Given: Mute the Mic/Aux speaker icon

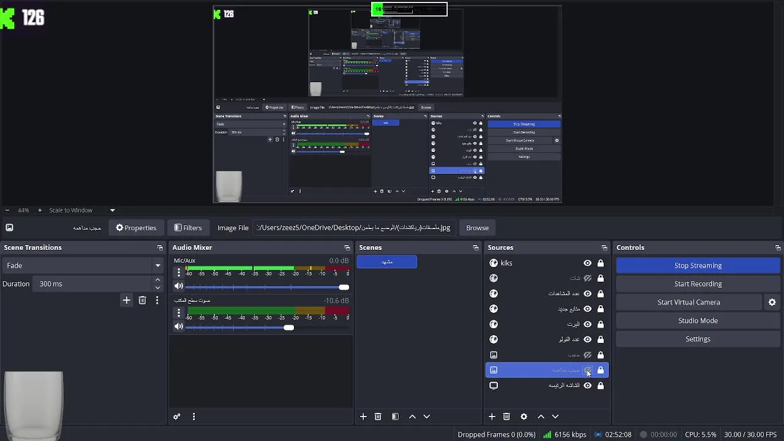Looking at the screenshot, I should pos(178,286).
